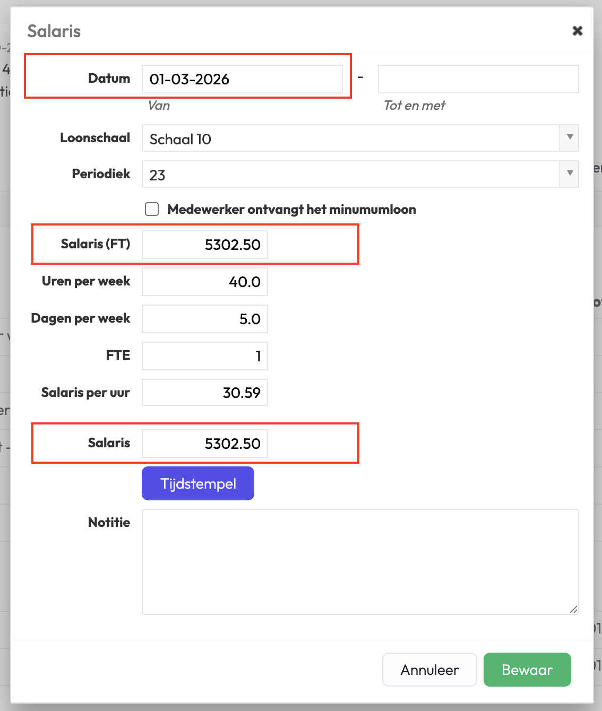Click the bottom Salaris amount field

coord(205,444)
